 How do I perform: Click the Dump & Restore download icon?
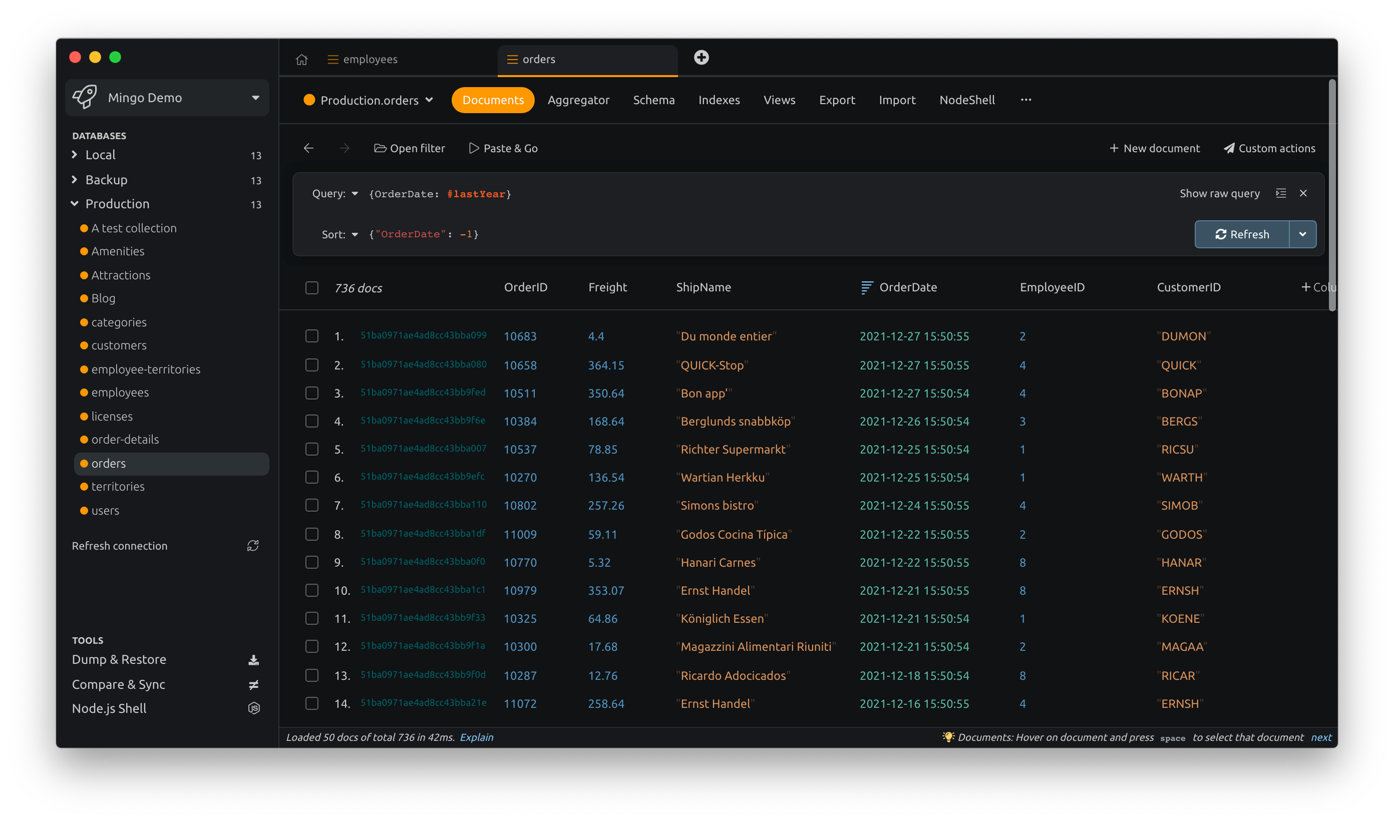click(254, 660)
